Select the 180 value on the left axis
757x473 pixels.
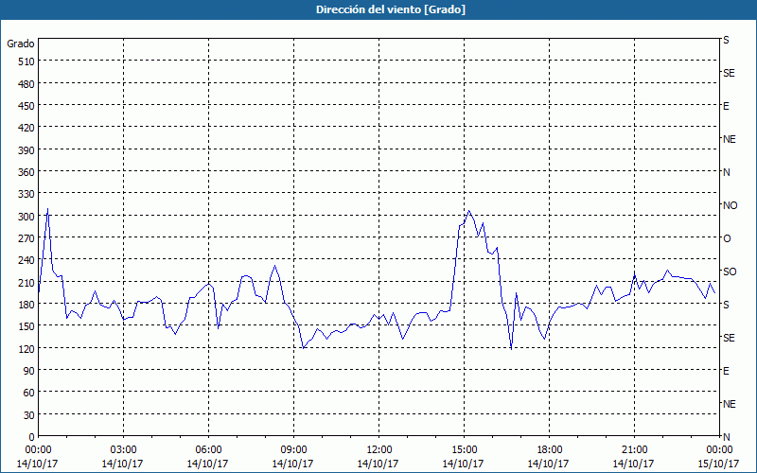point(26,305)
